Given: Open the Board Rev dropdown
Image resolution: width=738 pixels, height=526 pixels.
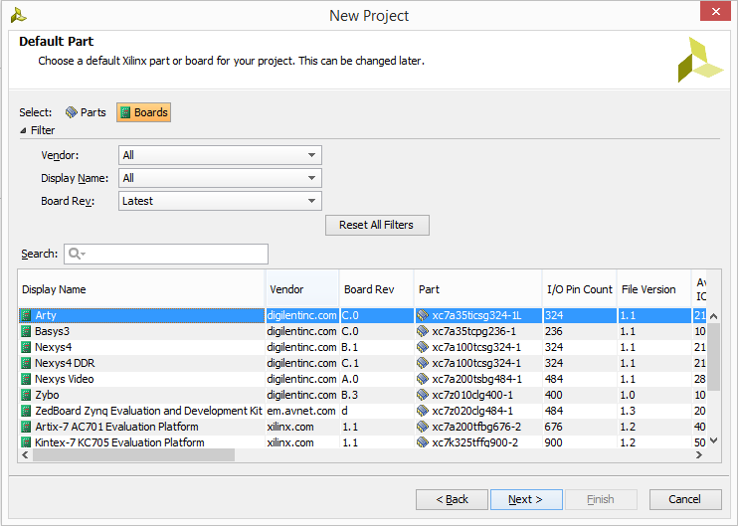Looking at the screenshot, I should (220, 202).
